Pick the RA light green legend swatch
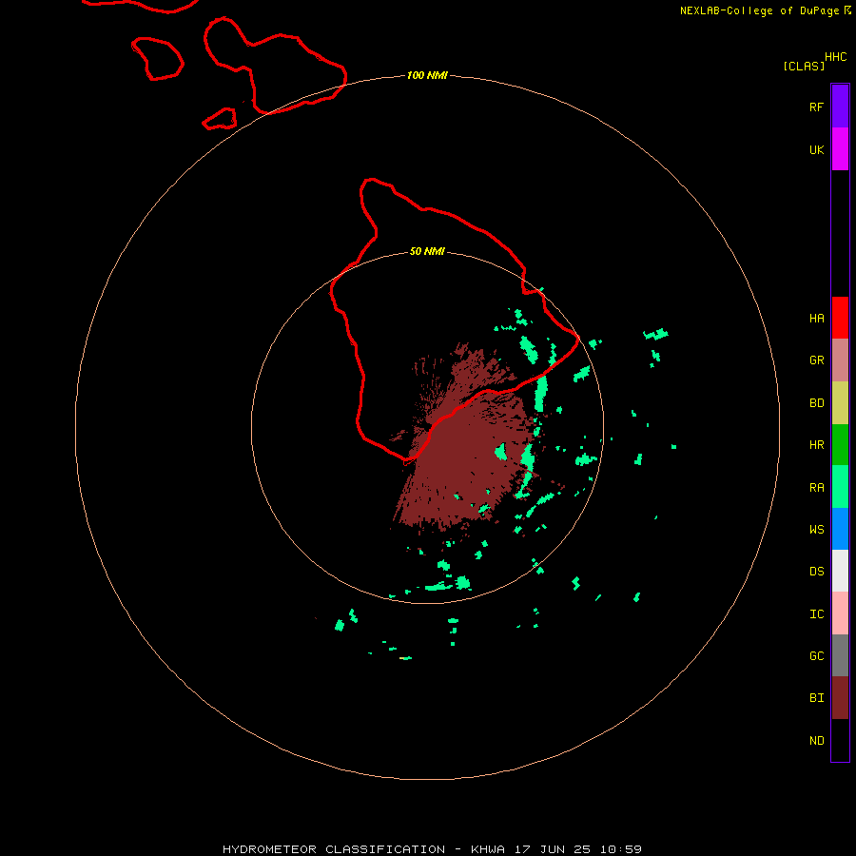The image size is (856, 856). [840, 487]
